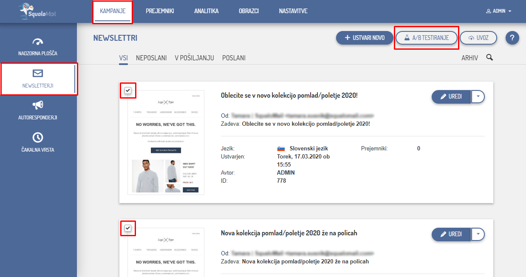526x277 pixels.
Task: Open Newsletterji envelope icon in sidebar
Action: coord(38,73)
